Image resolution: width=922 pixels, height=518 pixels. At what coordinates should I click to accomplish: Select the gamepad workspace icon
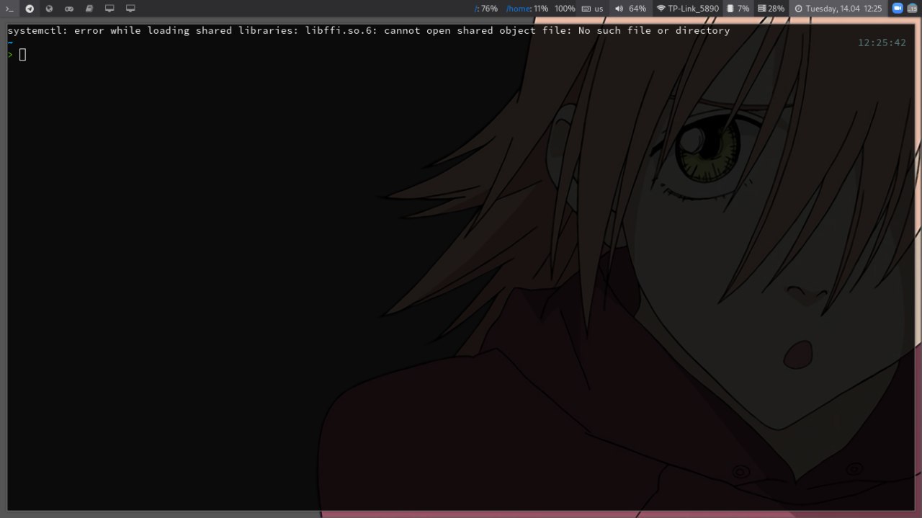[x=69, y=9]
